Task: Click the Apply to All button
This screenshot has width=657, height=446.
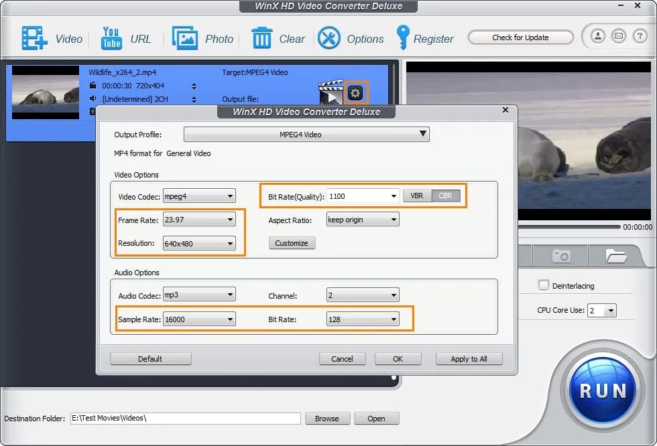Action: [469, 358]
